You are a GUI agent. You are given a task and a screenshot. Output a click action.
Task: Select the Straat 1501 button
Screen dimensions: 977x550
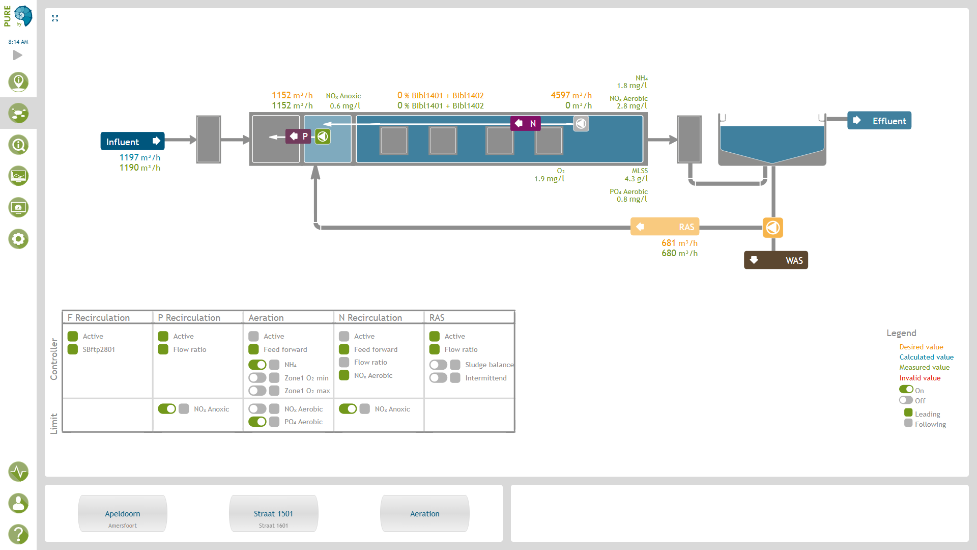coord(273,513)
